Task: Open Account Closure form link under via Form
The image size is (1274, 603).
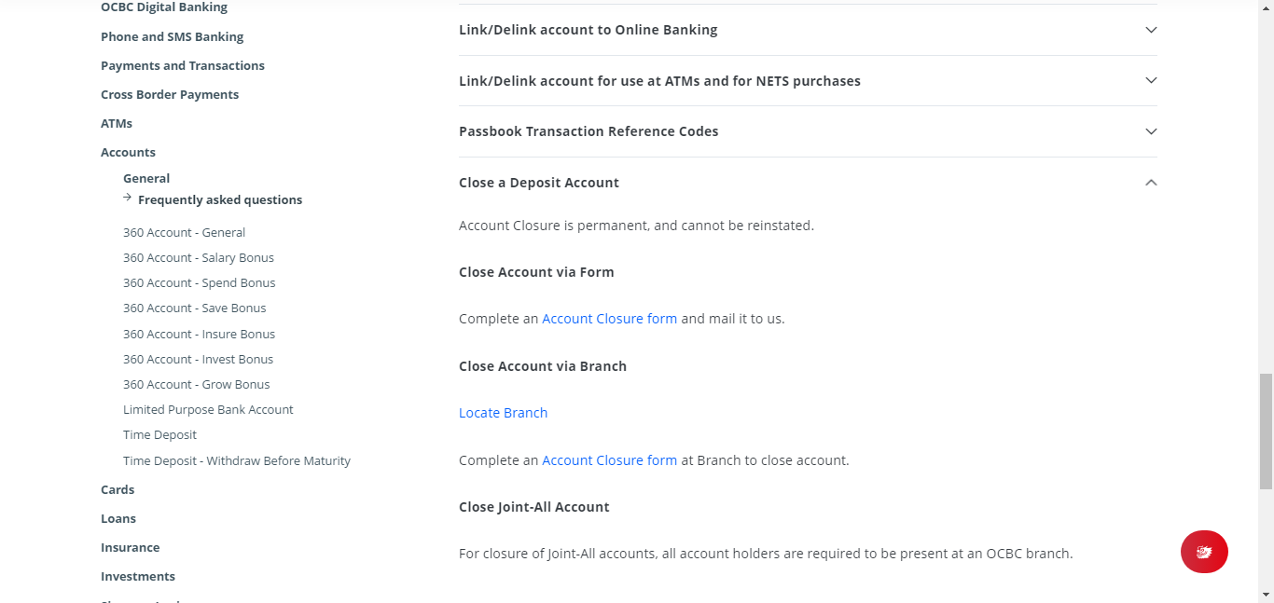Action: coord(609,319)
